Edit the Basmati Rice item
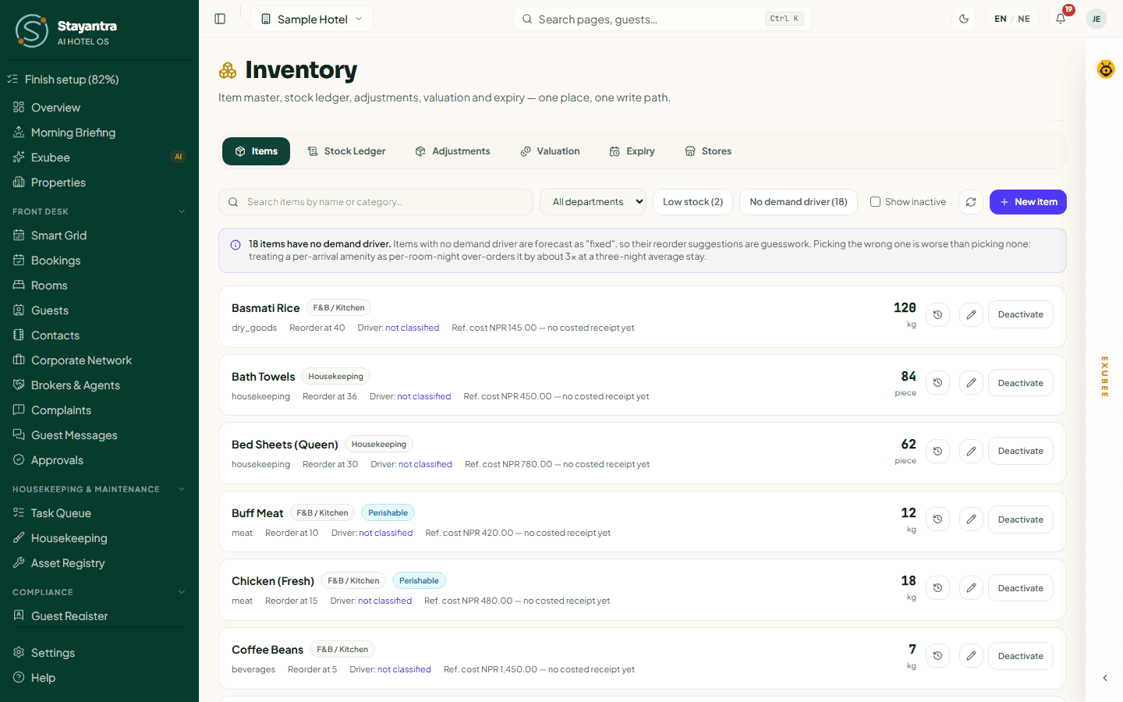Screen dimensions: 1123x702 971,315
